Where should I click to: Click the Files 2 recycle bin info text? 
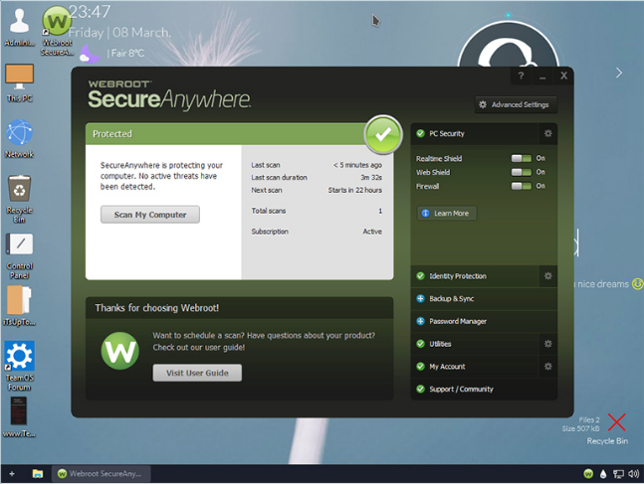coord(589,419)
